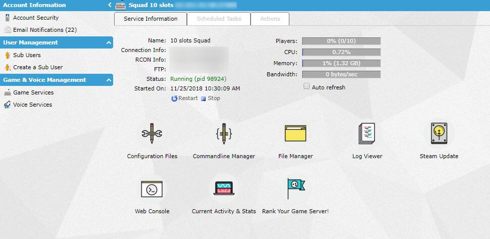Open the Commandline Manager icon
The width and height of the screenshot is (490, 239).
click(x=223, y=134)
